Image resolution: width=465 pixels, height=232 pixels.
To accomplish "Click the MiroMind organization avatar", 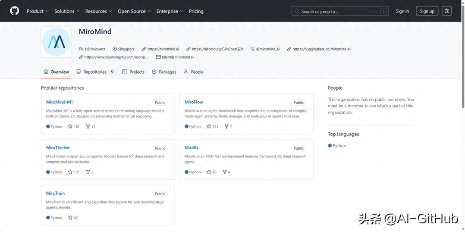I will pyautogui.click(x=56, y=42).
